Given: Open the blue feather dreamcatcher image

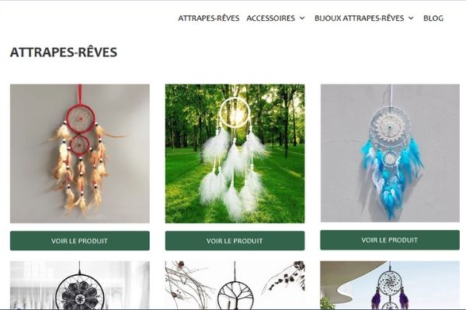Looking at the screenshot, I should click(x=390, y=153).
